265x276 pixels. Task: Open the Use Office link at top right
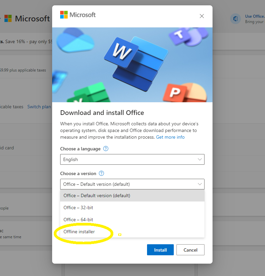click(255, 16)
